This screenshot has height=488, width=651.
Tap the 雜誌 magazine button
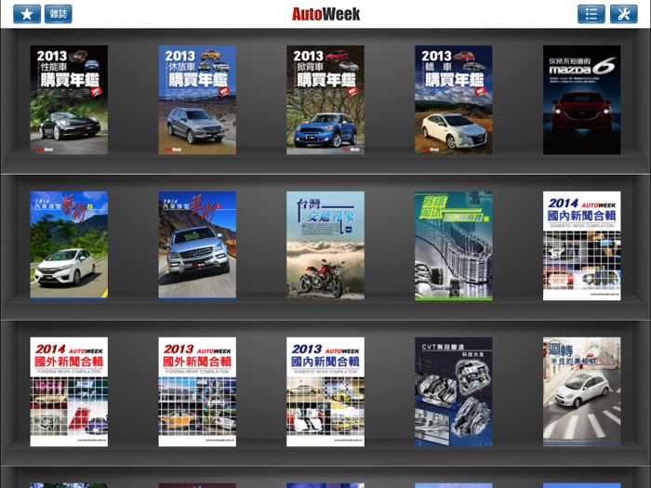tap(58, 14)
